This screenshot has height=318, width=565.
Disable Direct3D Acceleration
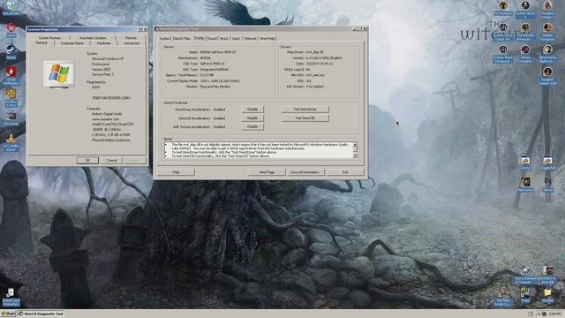point(252,117)
